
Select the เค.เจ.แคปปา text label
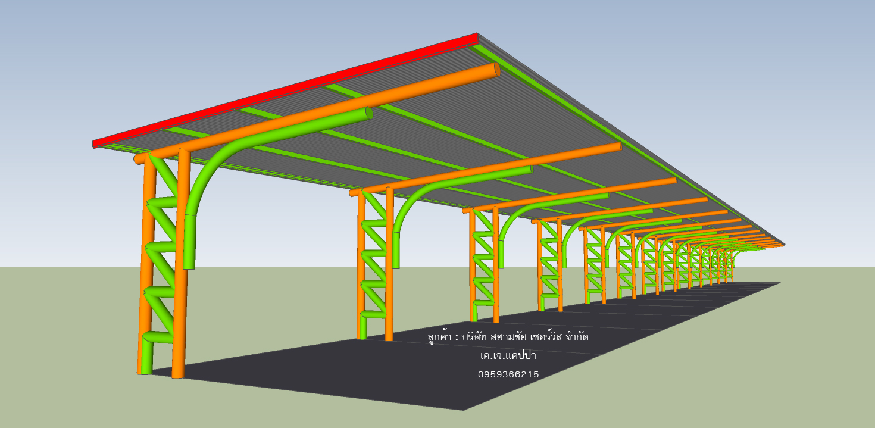point(508,356)
